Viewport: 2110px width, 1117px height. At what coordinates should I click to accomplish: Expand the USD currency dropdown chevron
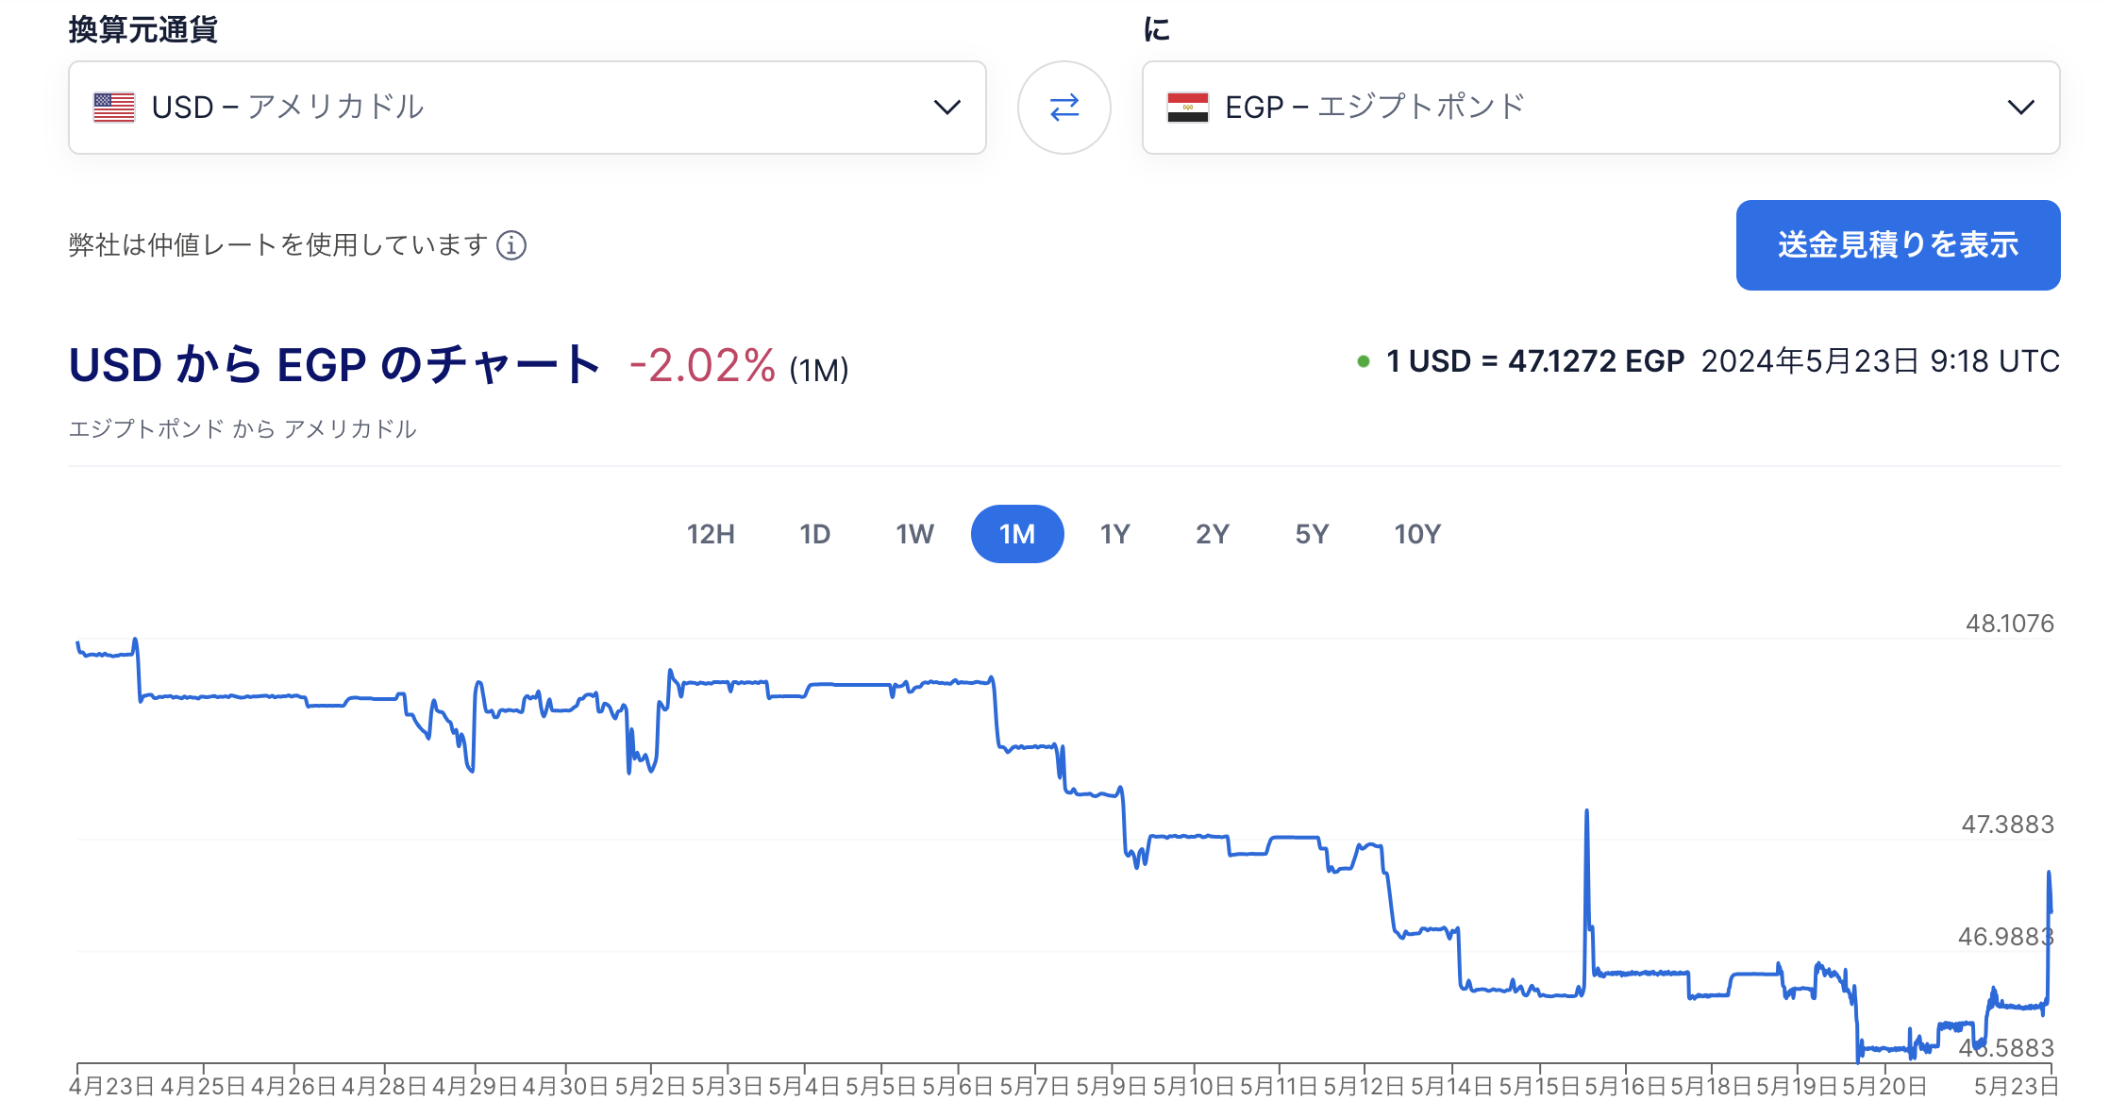click(x=946, y=108)
